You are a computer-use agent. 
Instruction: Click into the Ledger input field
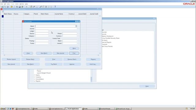click(x=42, y=31)
